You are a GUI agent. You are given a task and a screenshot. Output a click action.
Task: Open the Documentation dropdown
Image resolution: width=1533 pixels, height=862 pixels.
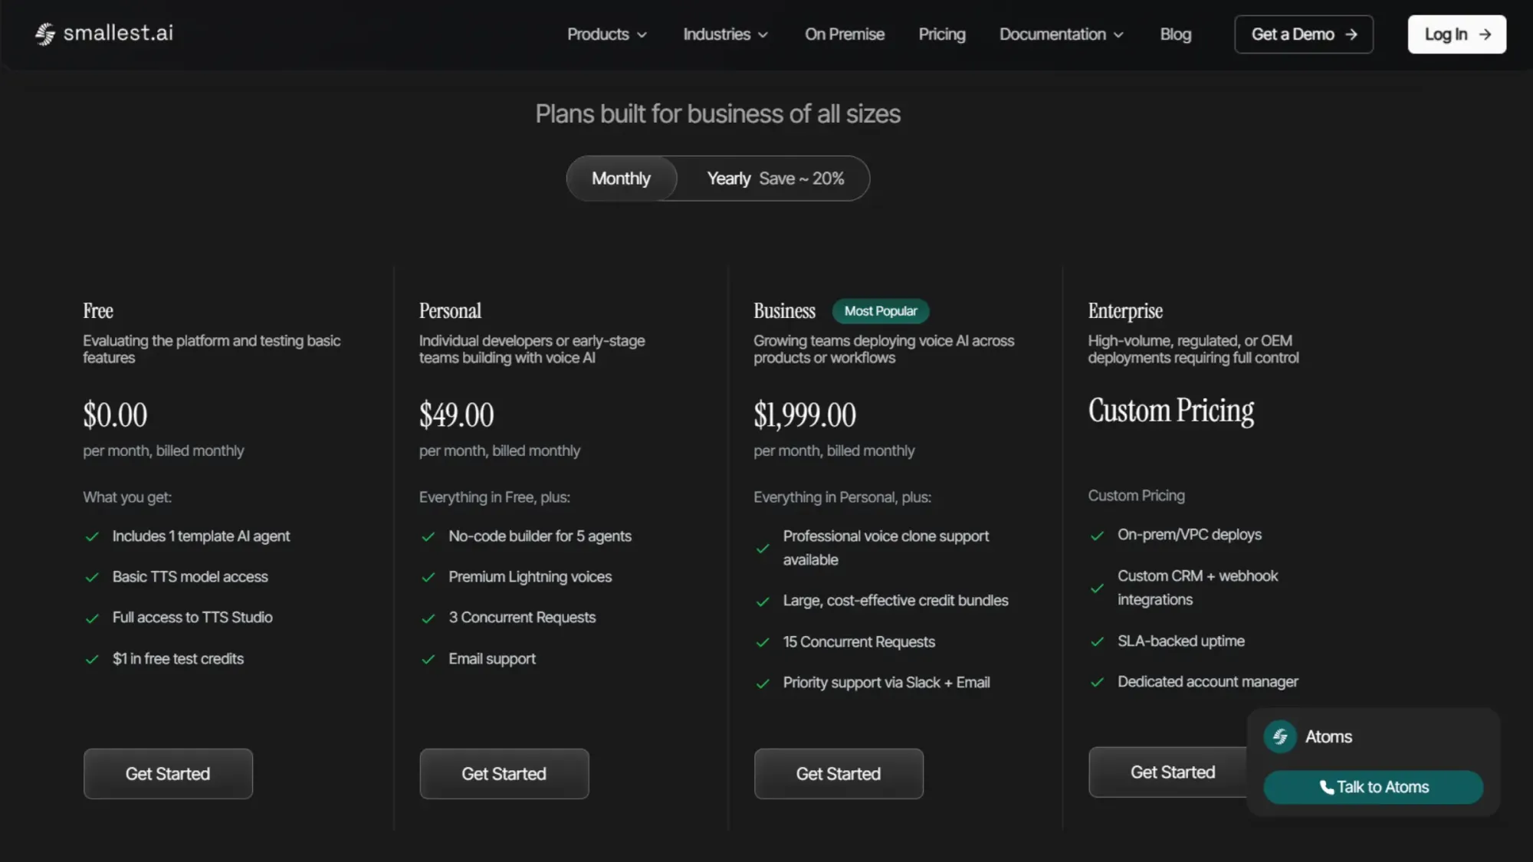(x=1060, y=34)
